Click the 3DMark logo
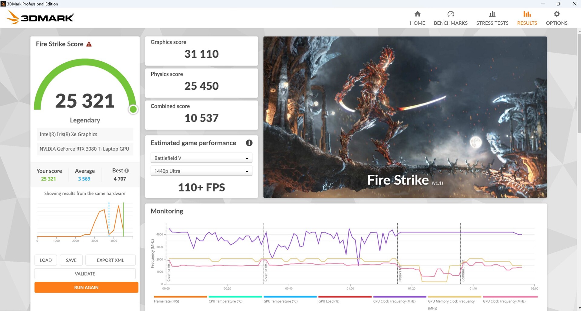 pyautogui.click(x=40, y=17)
